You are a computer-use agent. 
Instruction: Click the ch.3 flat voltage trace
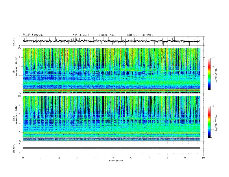[111, 148]
